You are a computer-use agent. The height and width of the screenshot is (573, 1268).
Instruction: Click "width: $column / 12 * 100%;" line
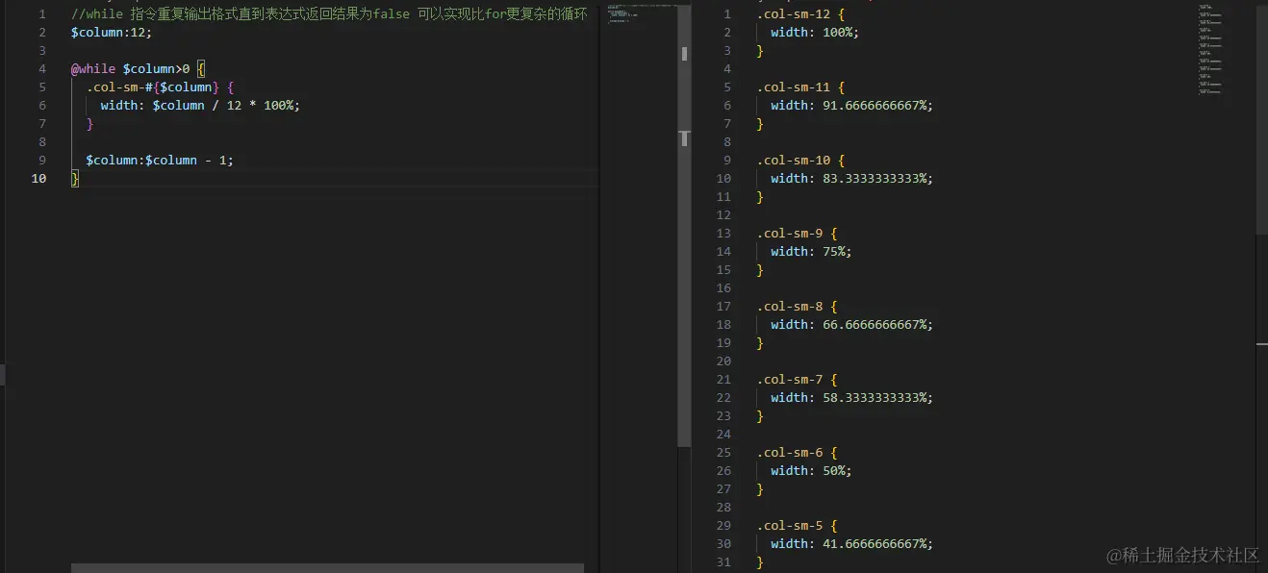click(200, 106)
